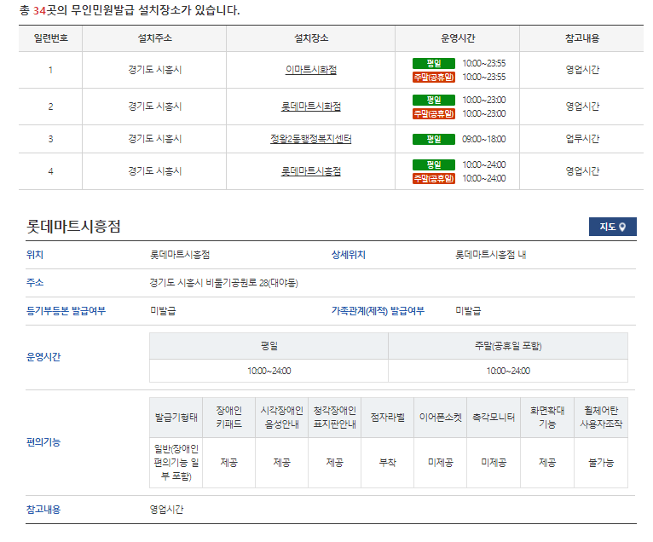Click the 업무시간 note in row 3
The image size is (653, 542).
point(582,139)
